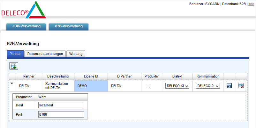Viewport: 256px width, 128px height.
Task: Click the Info link
Action: click(251, 4)
